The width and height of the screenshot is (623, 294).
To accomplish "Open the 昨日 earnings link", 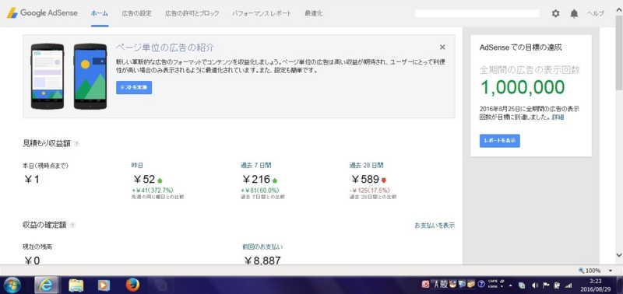I will click(x=136, y=166).
